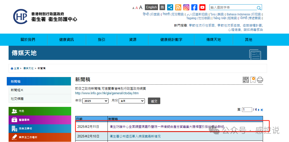The width and height of the screenshot is (289, 142).
Task: Open 資源 navigation menu
Action: [x=133, y=39]
